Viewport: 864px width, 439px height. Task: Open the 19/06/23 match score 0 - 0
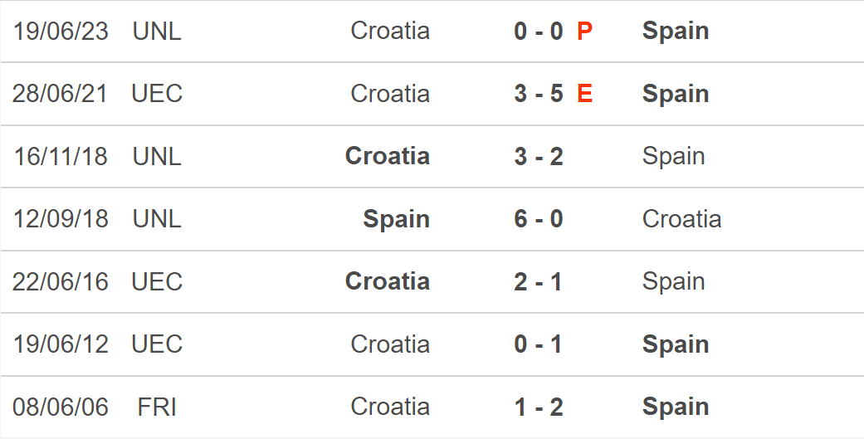[539, 32]
